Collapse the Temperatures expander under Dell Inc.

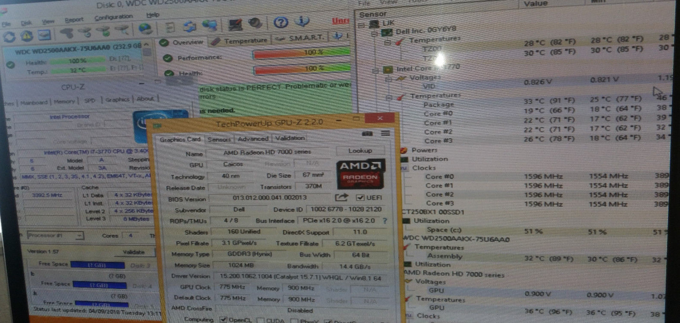click(387, 42)
